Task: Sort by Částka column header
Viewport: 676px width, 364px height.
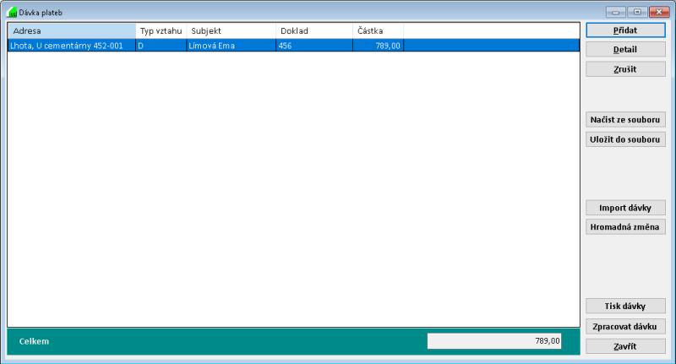Action: (378, 31)
